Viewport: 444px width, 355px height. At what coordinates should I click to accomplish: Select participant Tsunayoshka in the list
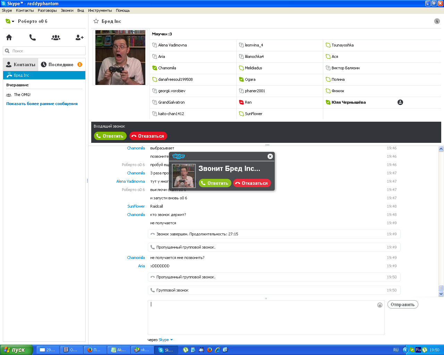click(x=343, y=45)
